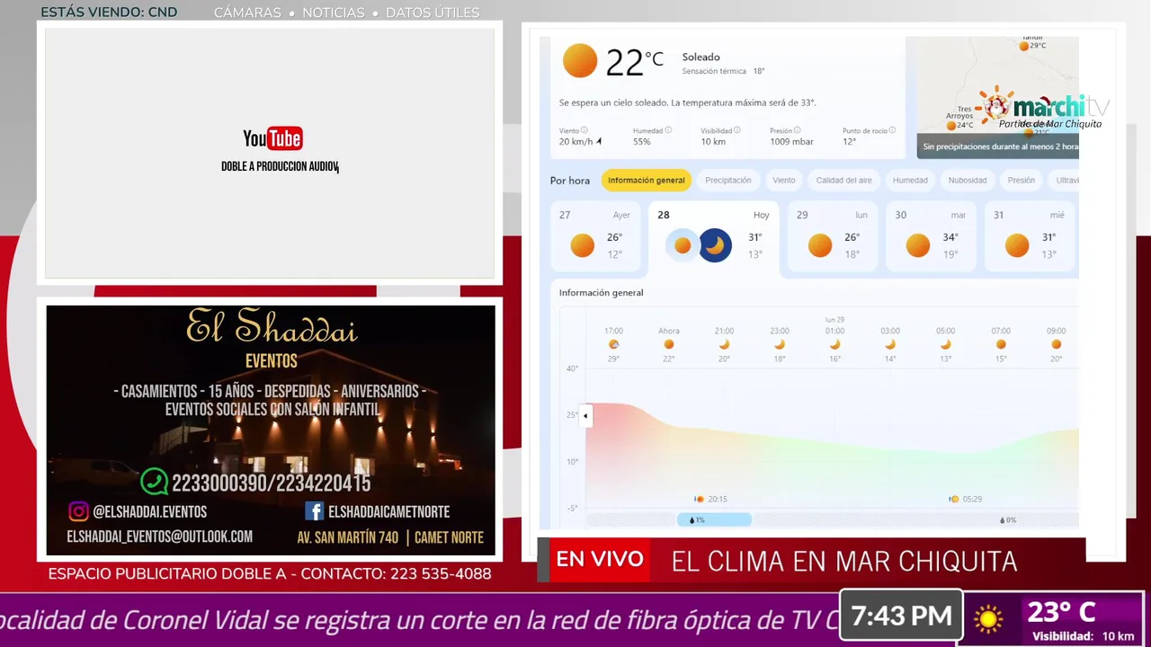Click the Facebook icon beside ELSHADDAICAMETNORTE
The width and height of the screenshot is (1151, 647).
(x=314, y=511)
